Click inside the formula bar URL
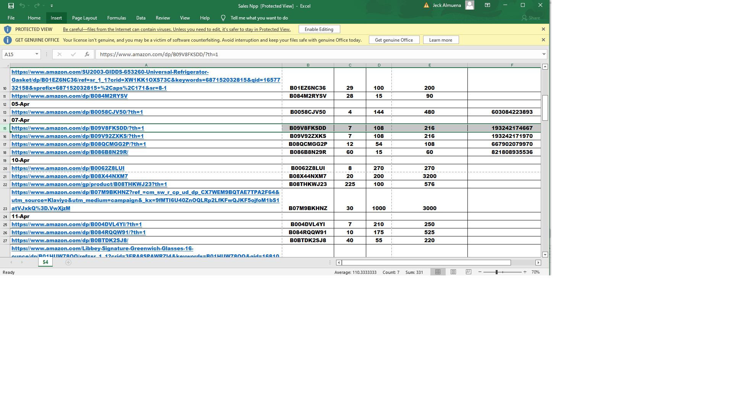The height and width of the screenshot is (398, 734). [159, 55]
